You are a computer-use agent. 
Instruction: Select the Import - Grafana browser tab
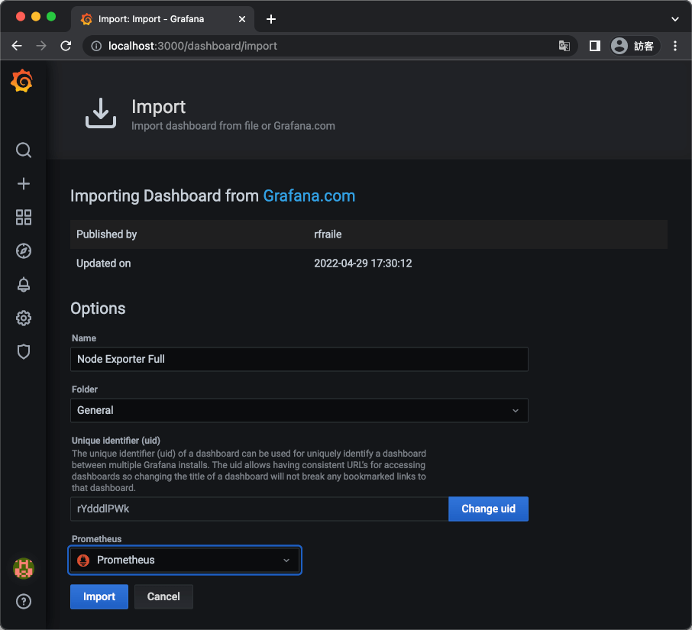tap(163, 19)
